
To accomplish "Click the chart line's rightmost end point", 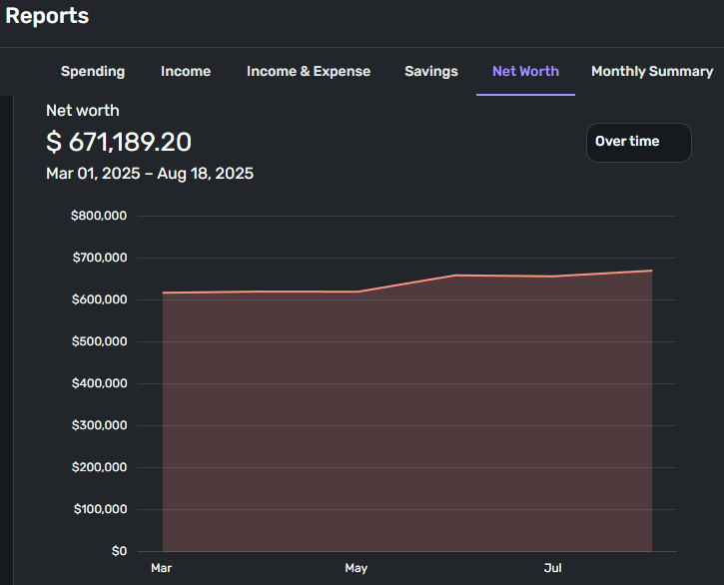I will pyautogui.click(x=651, y=271).
